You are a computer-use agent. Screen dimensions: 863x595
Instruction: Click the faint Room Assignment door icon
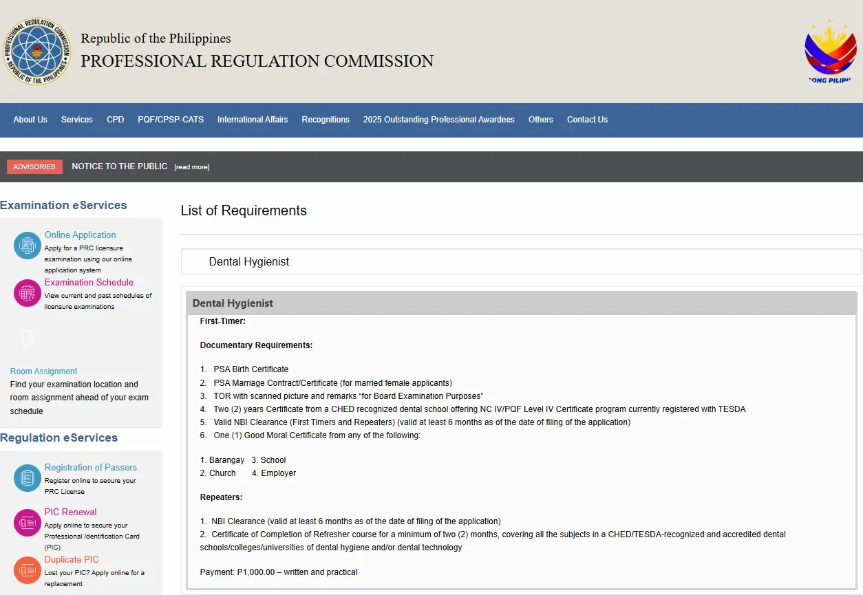[28, 338]
